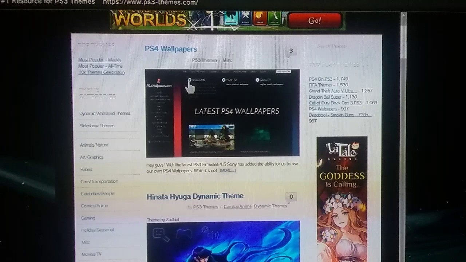Open PS4 Wallpapers link in popular themes

click(x=323, y=109)
